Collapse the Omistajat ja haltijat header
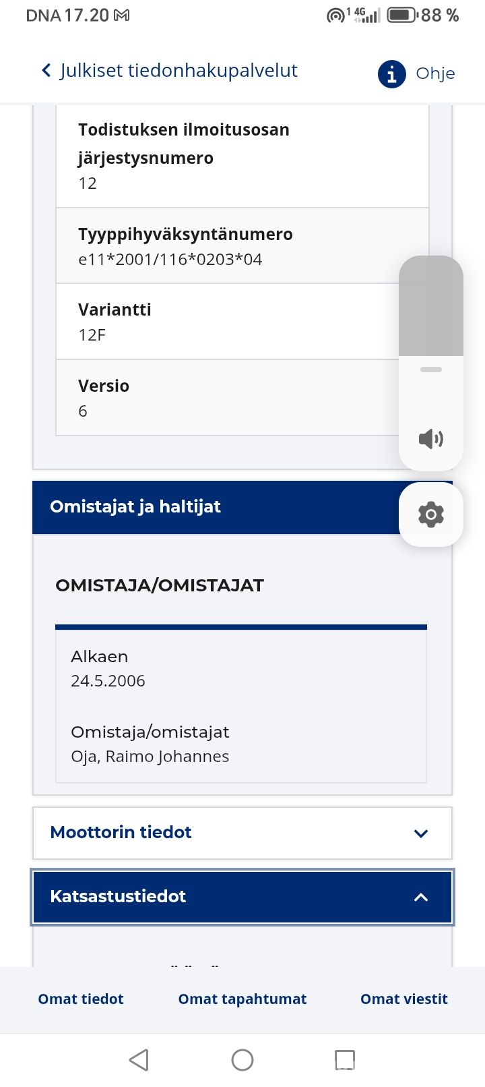 [202, 507]
